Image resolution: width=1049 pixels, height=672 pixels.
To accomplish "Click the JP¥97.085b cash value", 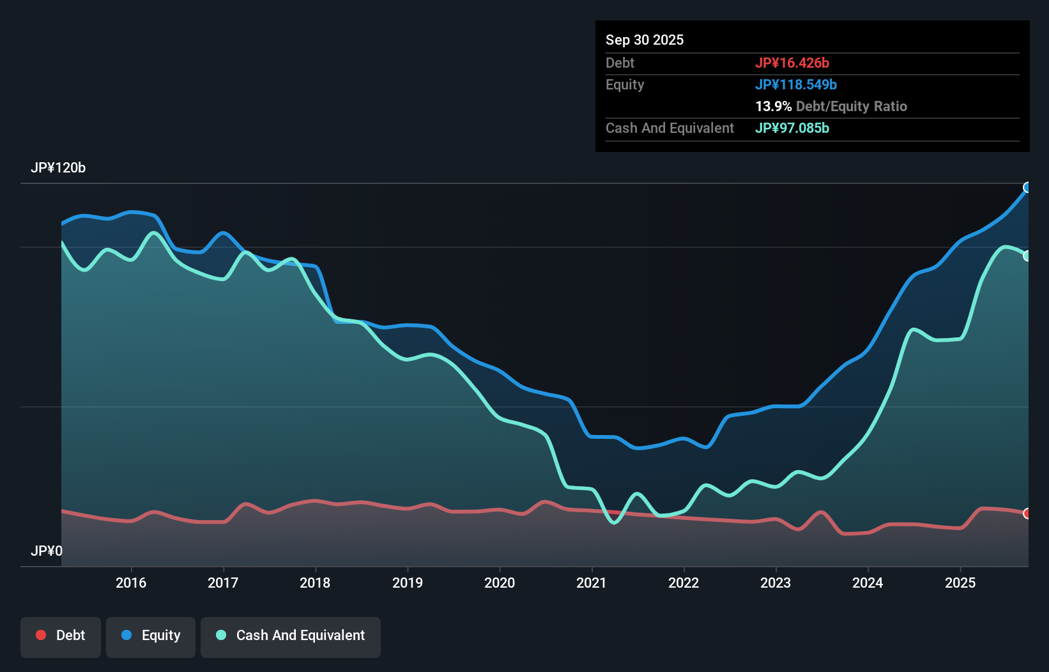I will coord(792,128).
